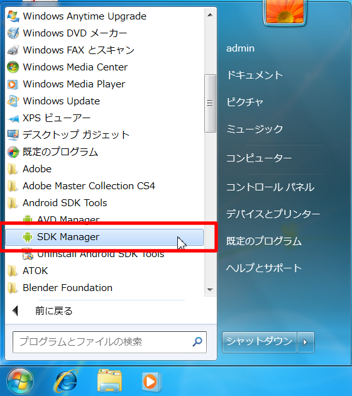This screenshot has height=396, width=352.
Task: Click the file explorer folder on taskbar
Action: (x=110, y=381)
